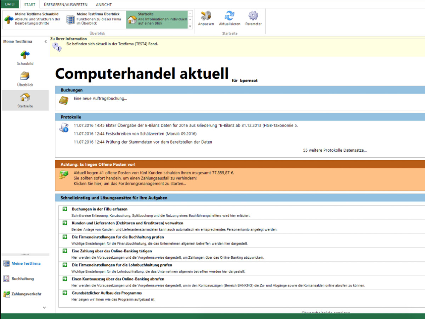
Task: Click the green arrow beside Buchungen in der FiBu erfassen
Action: tap(65, 209)
